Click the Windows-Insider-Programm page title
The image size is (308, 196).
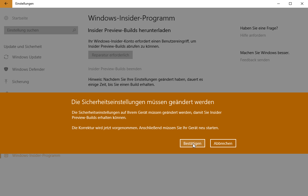pyautogui.click(x=131, y=18)
